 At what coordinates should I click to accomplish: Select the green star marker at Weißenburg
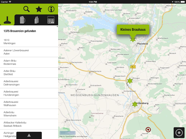click(135, 104)
